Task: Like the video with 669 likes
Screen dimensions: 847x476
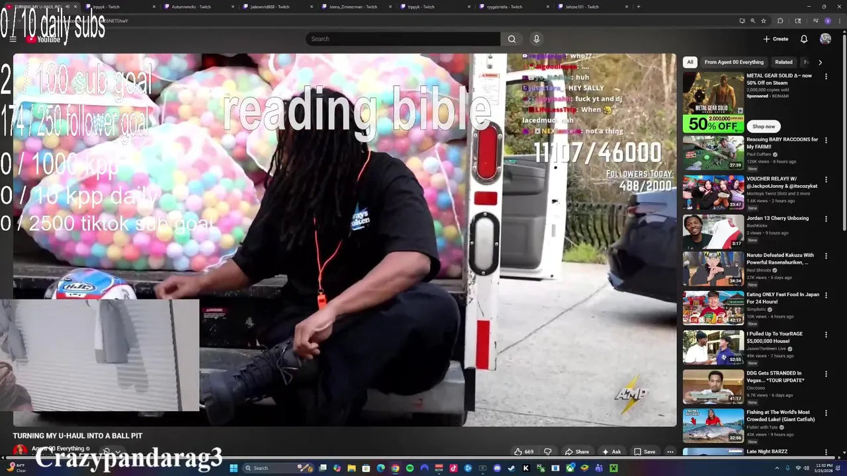Action: pyautogui.click(x=524, y=452)
